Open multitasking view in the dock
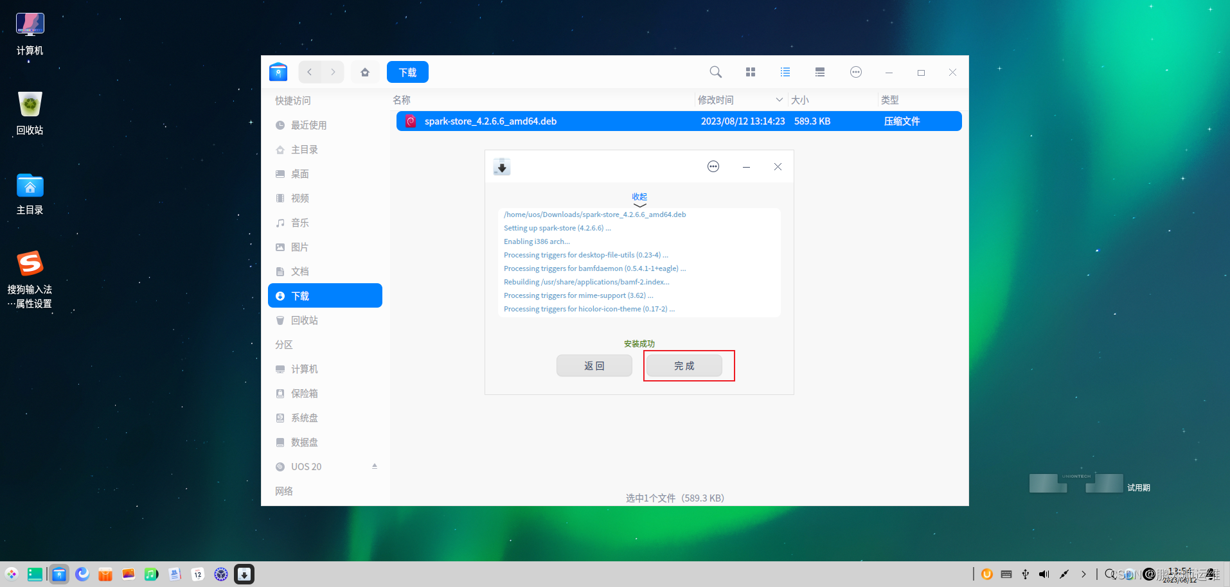This screenshot has height=587, width=1230. click(35, 574)
